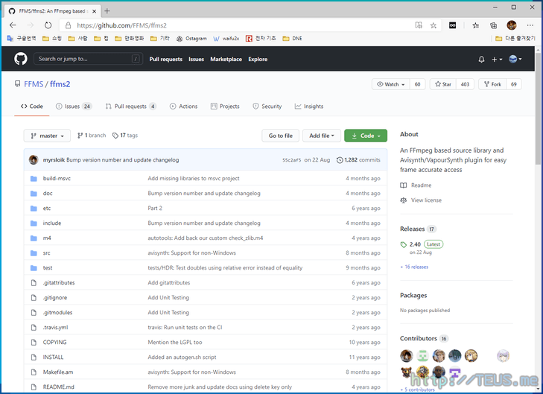This screenshot has height=394, width=543.
Task: Open a new browser tab
Action: (x=107, y=11)
